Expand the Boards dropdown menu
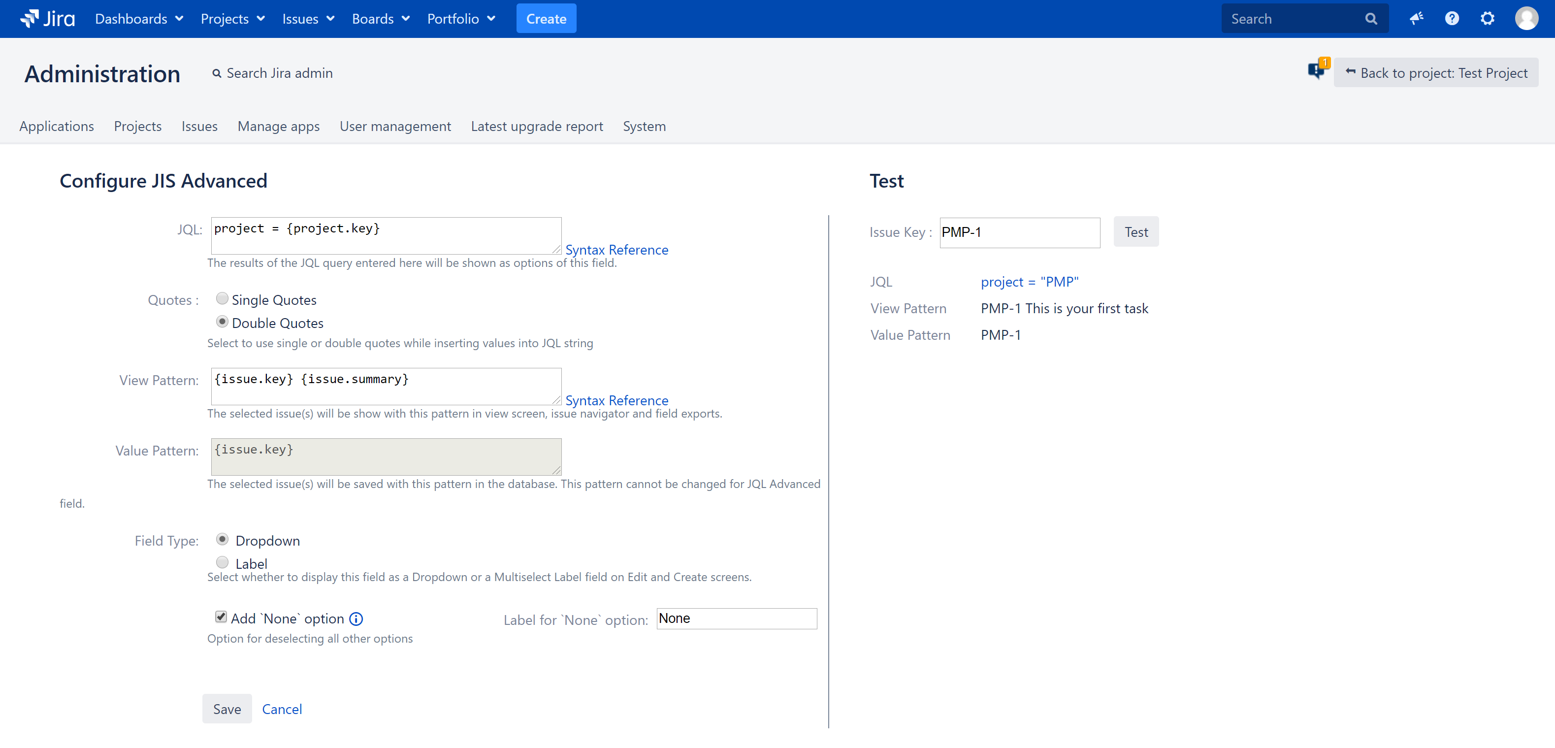 click(x=380, y=19)
